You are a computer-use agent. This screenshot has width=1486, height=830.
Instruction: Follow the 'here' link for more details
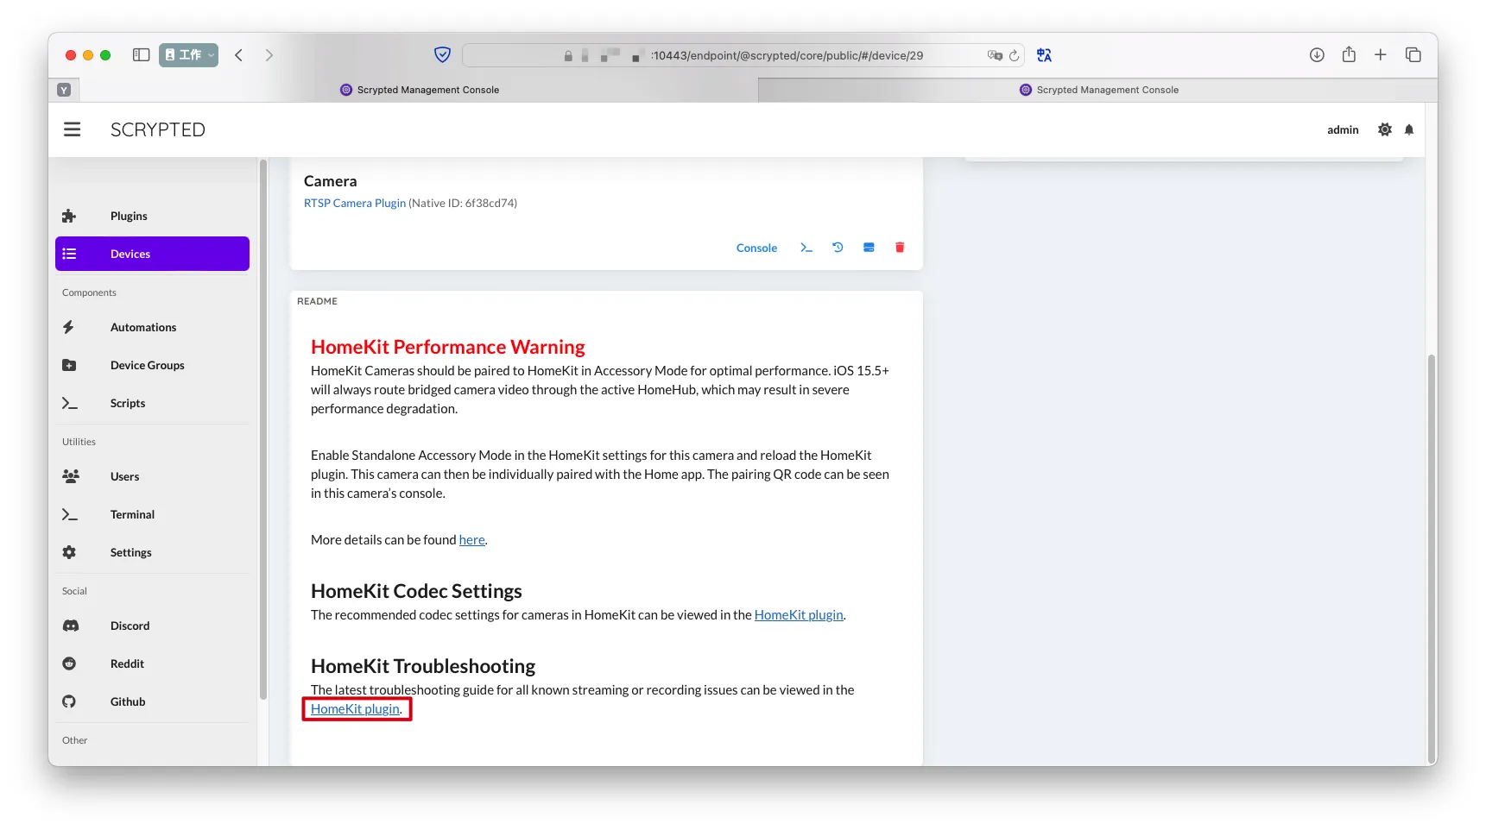[471, 540]
